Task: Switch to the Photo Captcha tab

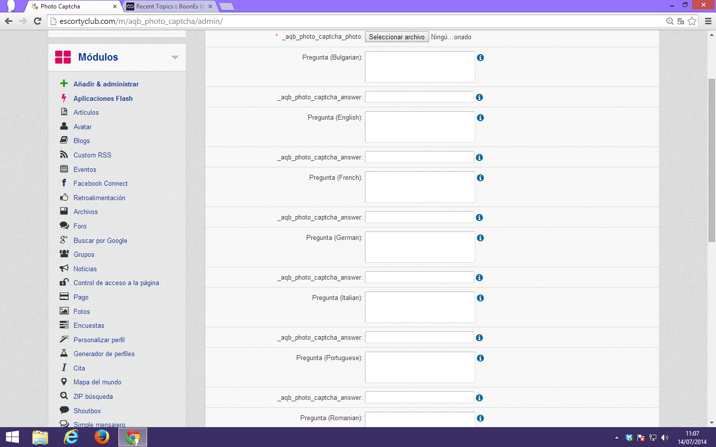Action: click(74, 6)
